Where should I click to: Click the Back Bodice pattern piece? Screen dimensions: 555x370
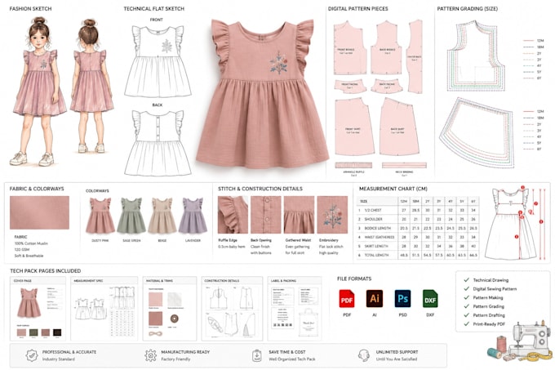(387, 48)
